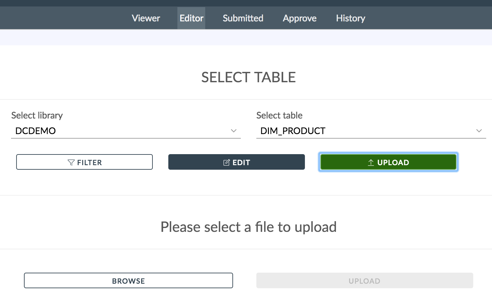Switch to the Viewer tab
The height and width of the screenshot is (307, 492).
[x=146, y=18]
